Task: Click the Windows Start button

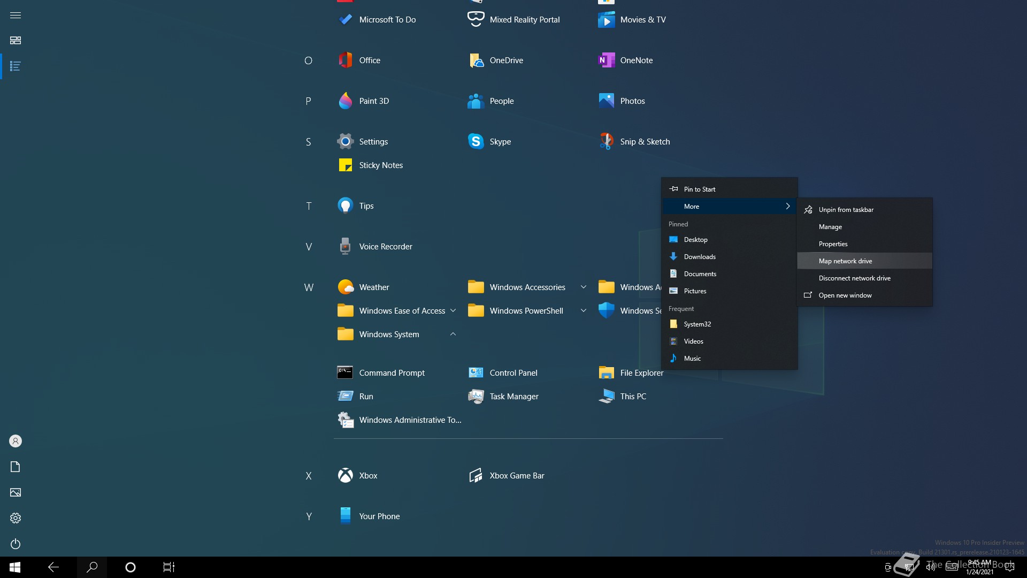Action: pos(15,567)
